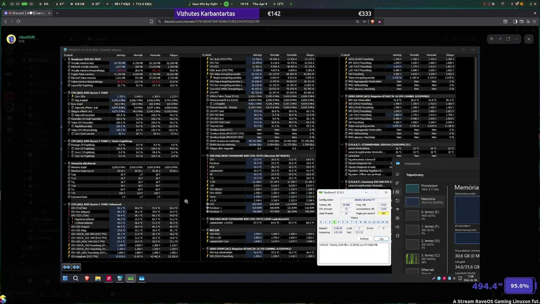This screenshot has height=304, width=540.
Task: Open the Details icon in Task Manager
Action: (x=397, y=227)
